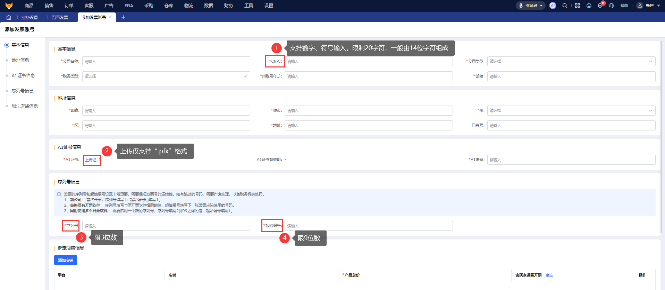Click the search magnifier icon
This screenshot has height=290, width=665.
point(565,6)
